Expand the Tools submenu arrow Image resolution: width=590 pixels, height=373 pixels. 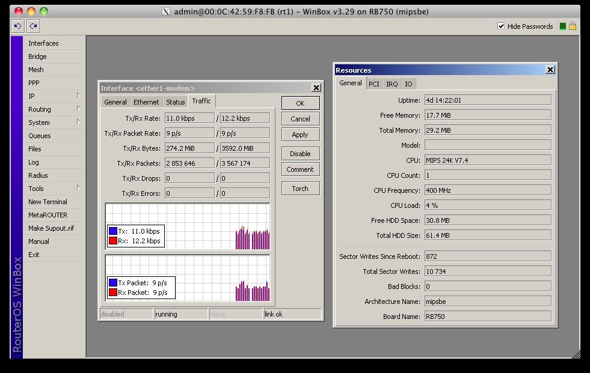point(78,188)
